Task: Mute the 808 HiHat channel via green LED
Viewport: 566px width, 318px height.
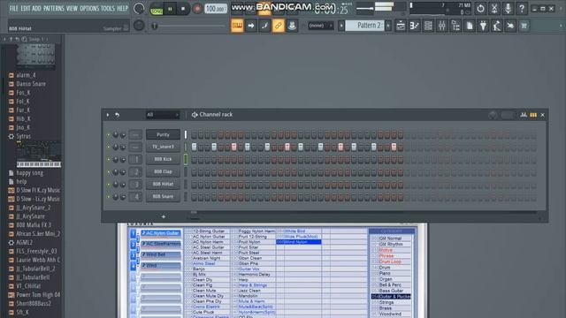Action: [x=108, y=185]
